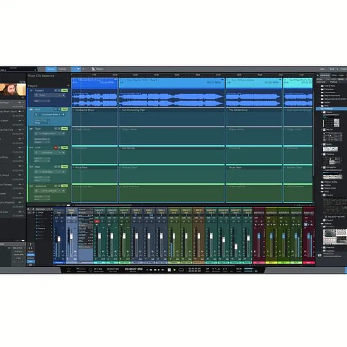Select the Impact instrument in browser
The width and height of the screenshot is (347, 347).
(329, 112)
